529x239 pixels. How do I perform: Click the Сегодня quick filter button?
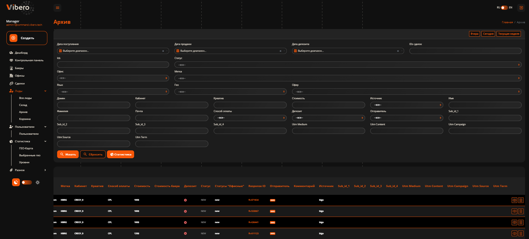(488, 34)
